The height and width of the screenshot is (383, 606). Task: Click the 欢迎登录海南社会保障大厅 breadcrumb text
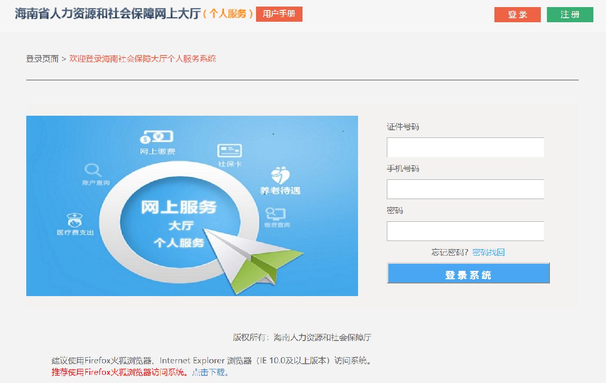[x=142, y=59]
